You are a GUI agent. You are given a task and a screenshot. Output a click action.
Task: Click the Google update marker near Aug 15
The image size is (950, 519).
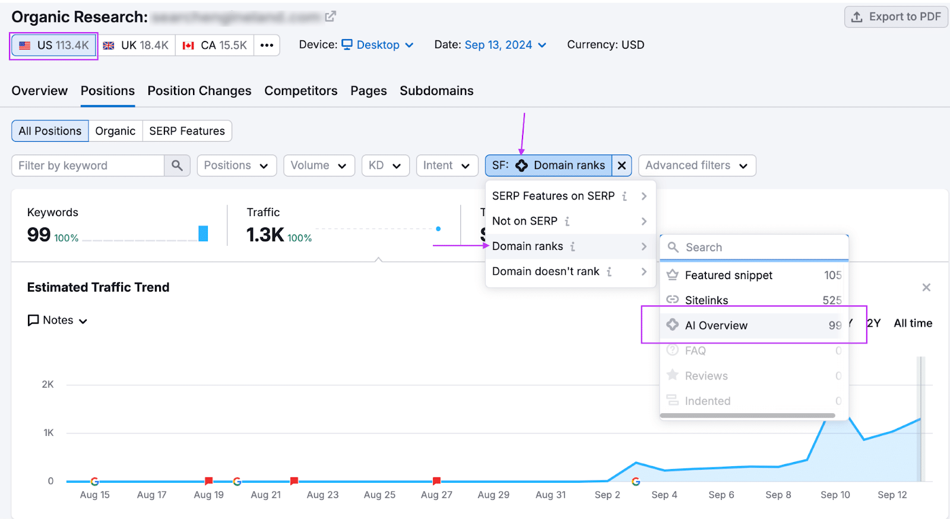coord(94,482)
